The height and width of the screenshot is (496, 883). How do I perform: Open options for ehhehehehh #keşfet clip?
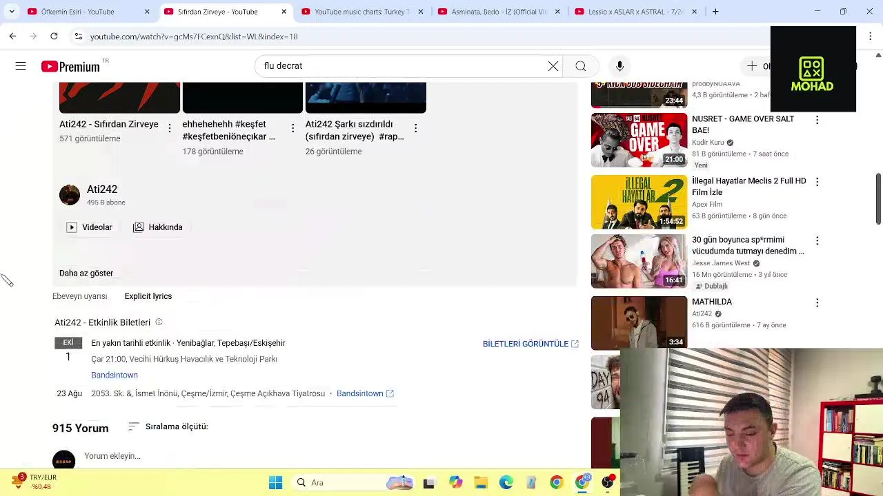click(x=292, y=128)
